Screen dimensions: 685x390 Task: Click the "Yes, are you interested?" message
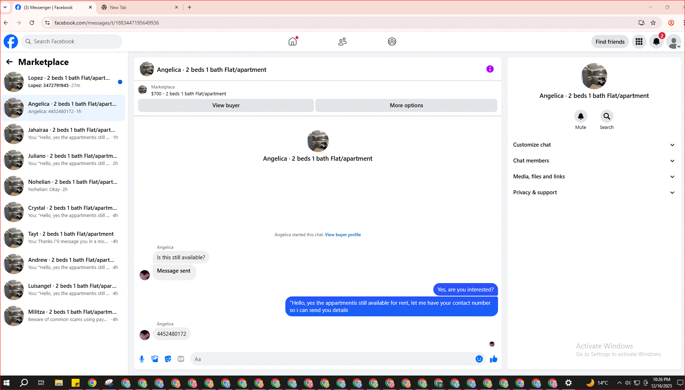(x=465, y=290)
